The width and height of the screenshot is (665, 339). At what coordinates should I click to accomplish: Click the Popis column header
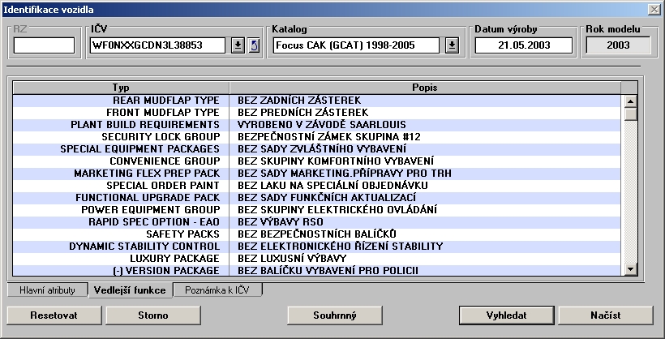pos(425,87)
